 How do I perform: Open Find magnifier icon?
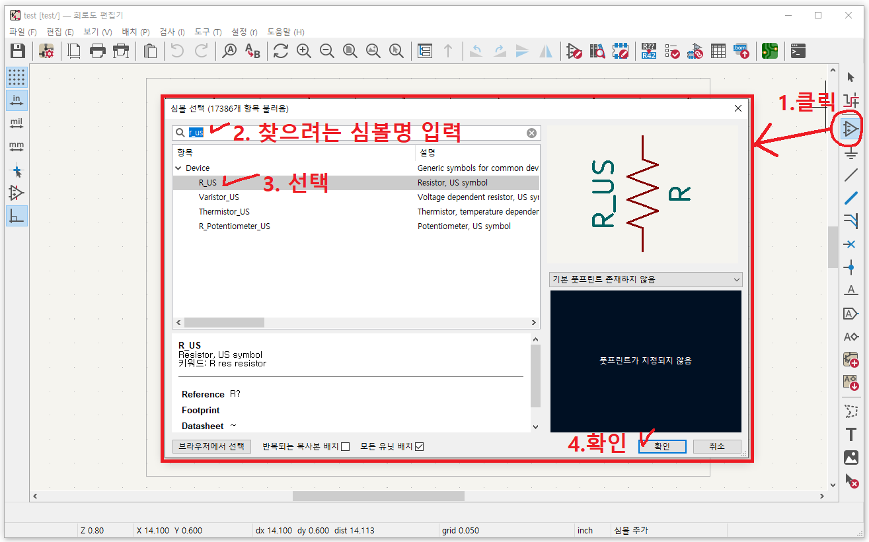click(x=229, y=51)
